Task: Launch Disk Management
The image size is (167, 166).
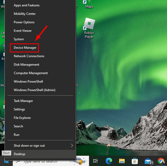Action: (40, 65)
